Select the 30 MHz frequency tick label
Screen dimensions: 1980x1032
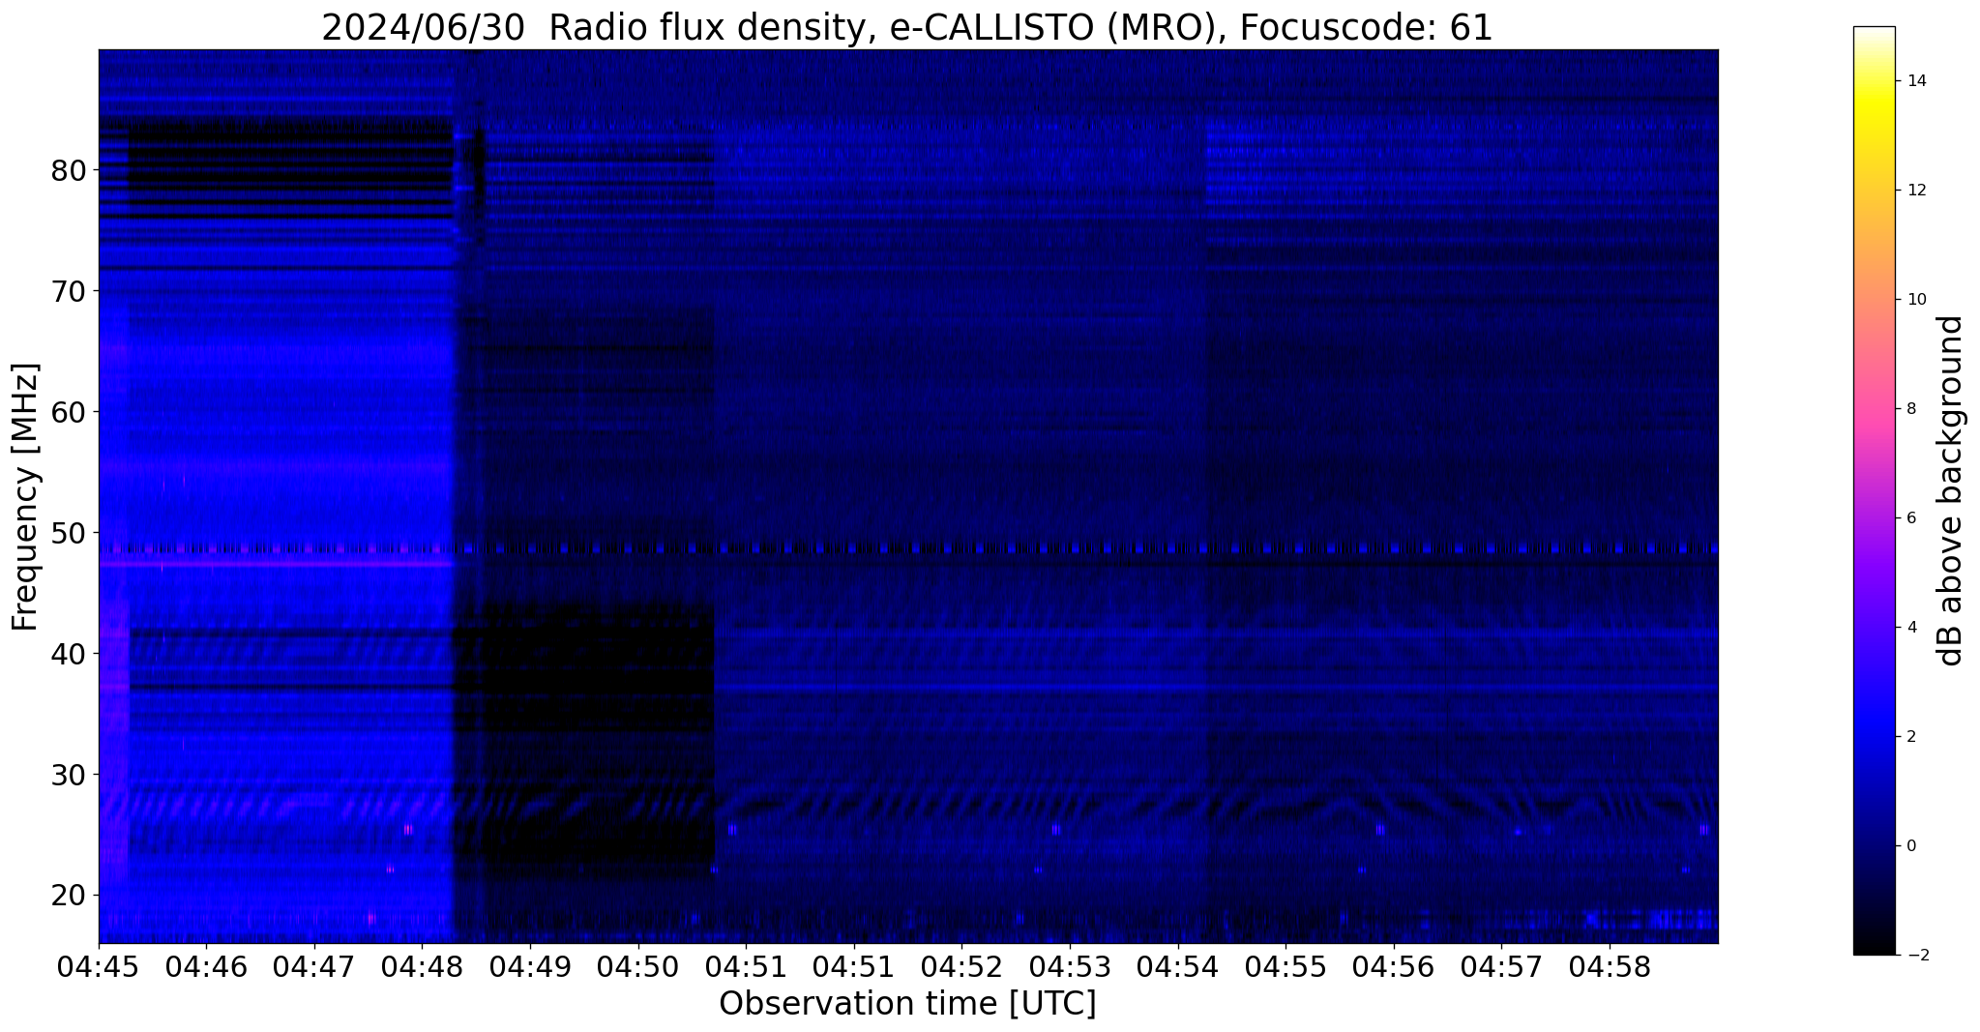click(x=69, y=775)
